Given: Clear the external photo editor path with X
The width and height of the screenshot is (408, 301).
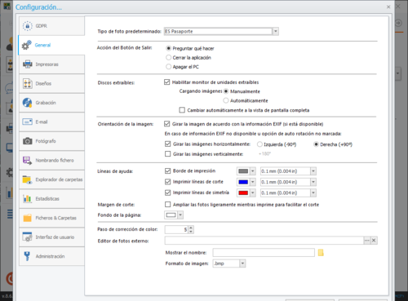Looking at the screenshot, I should pos(374,241).
